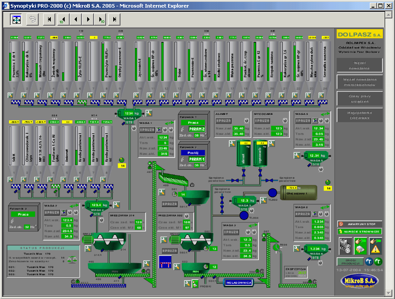This screenshot has height=299, width=395.
Task: Open the wrench settings beside WAGA 6 hopper
Action: [x=297, y=249]
